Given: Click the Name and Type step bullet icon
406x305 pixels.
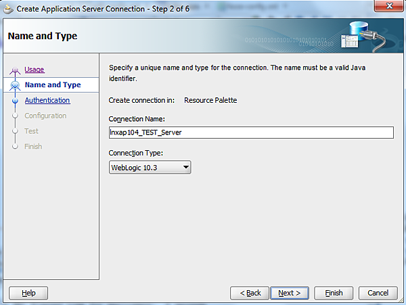Looking at the screenshot, I should pos(15,85).
